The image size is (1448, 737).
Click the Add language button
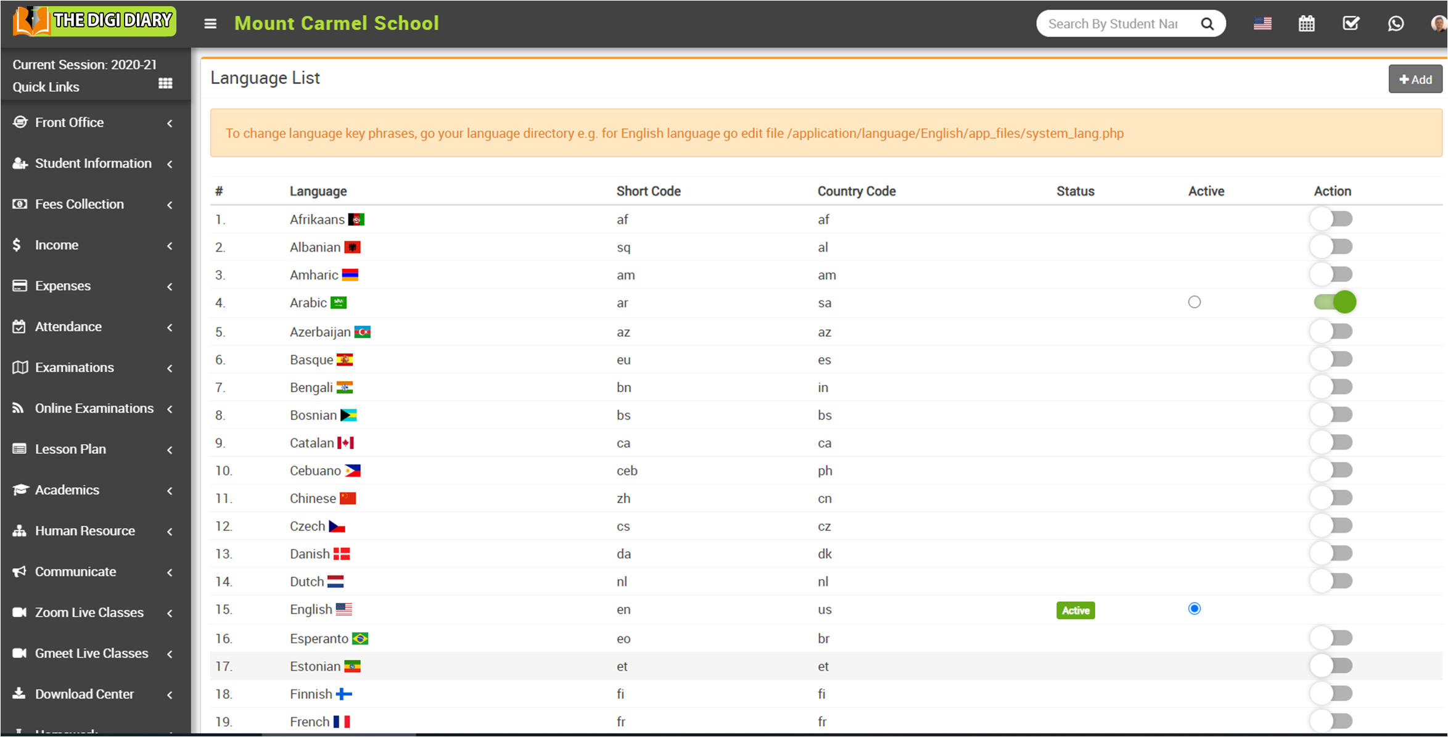[1415, 80]
